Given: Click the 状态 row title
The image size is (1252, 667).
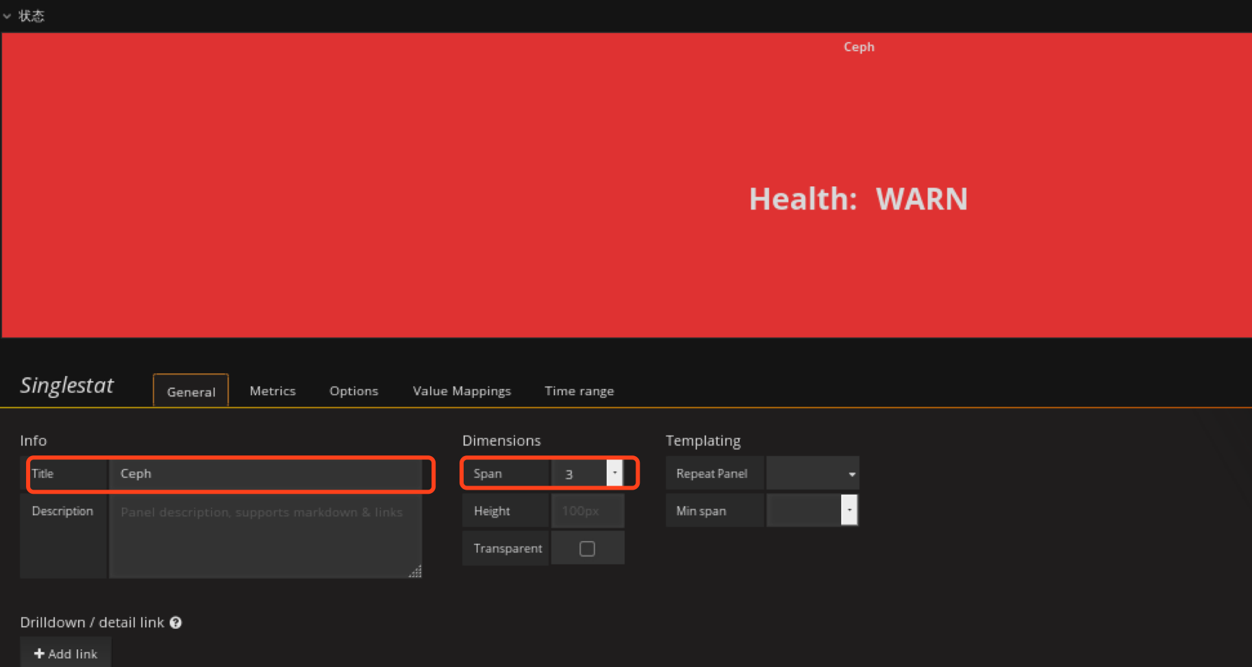Looking at the screenshot, I should coord(32,16).
